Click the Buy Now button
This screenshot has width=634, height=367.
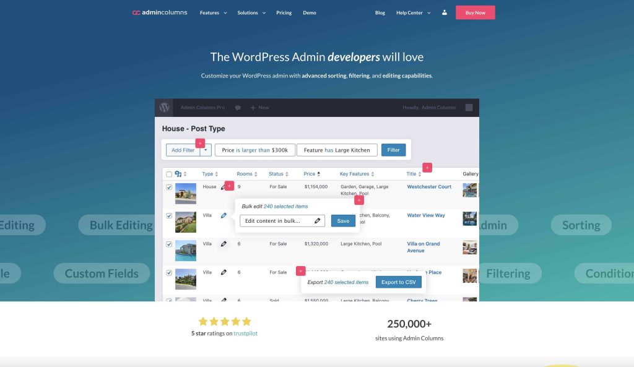point(475,12)
